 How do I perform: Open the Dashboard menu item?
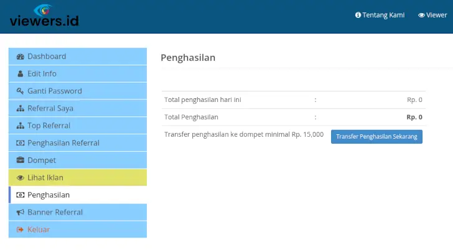[78, 57]
